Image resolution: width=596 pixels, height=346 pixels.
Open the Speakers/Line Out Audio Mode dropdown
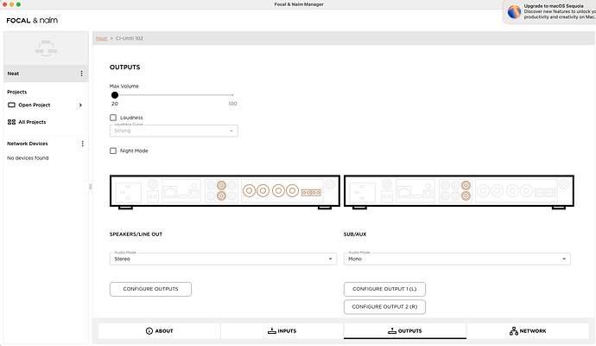[x=223, y=259]
